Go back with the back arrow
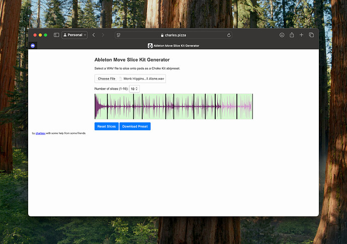The image size is (347, 244). (94, 35)
